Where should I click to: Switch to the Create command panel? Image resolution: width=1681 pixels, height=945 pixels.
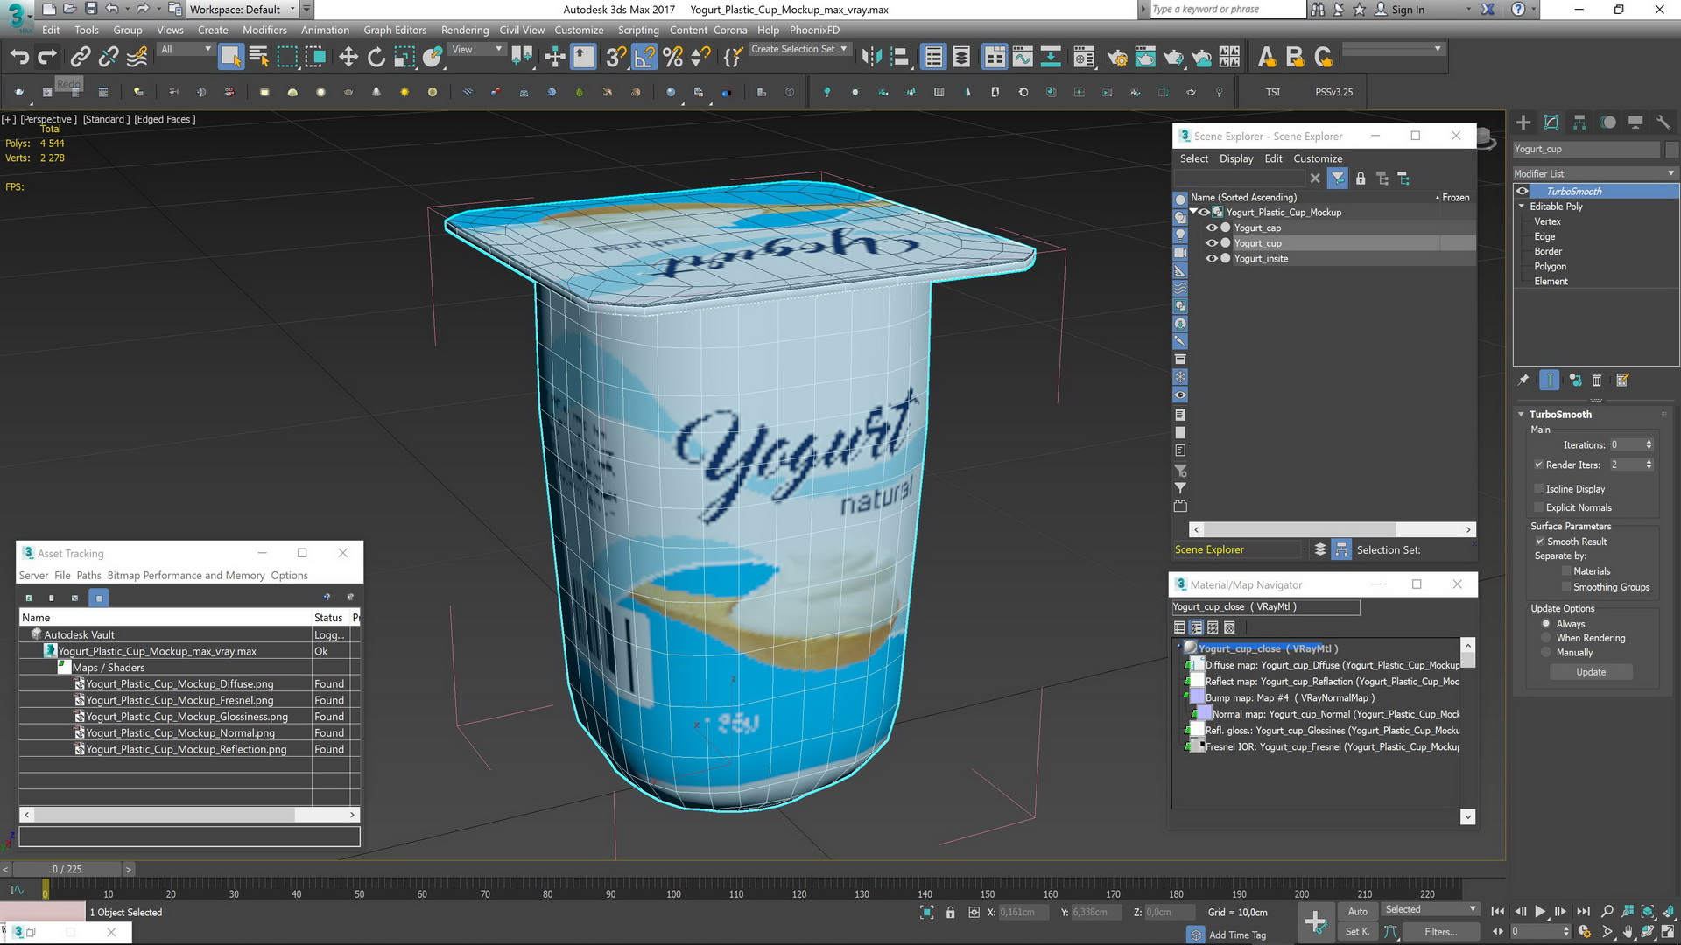(x=1523, y=122)
